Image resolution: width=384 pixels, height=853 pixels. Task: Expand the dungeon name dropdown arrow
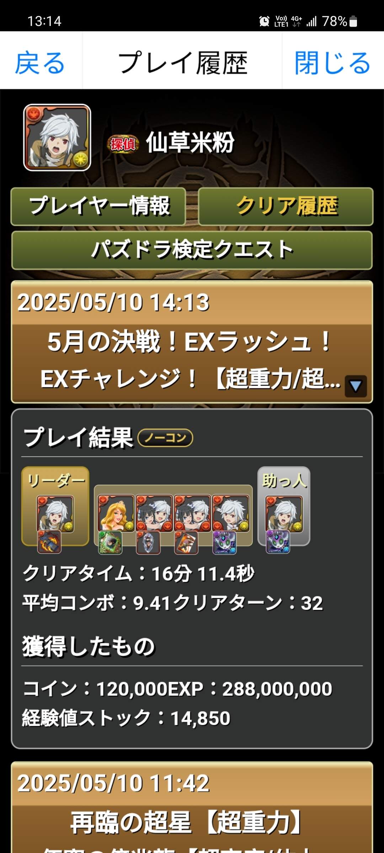click(x=356, y=386)
